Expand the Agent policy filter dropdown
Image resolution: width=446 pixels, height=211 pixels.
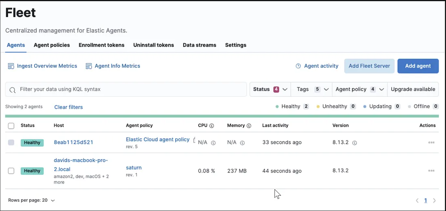click(x=360, y=90)
